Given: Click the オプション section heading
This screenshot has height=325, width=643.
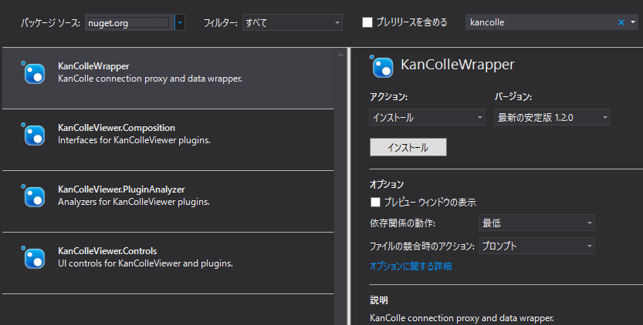Looking at the screenshot, I should [x=387, y=184].
